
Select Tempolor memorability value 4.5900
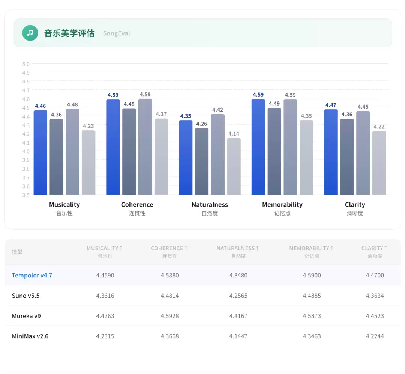pyautogui.click(x=312, y=276)
